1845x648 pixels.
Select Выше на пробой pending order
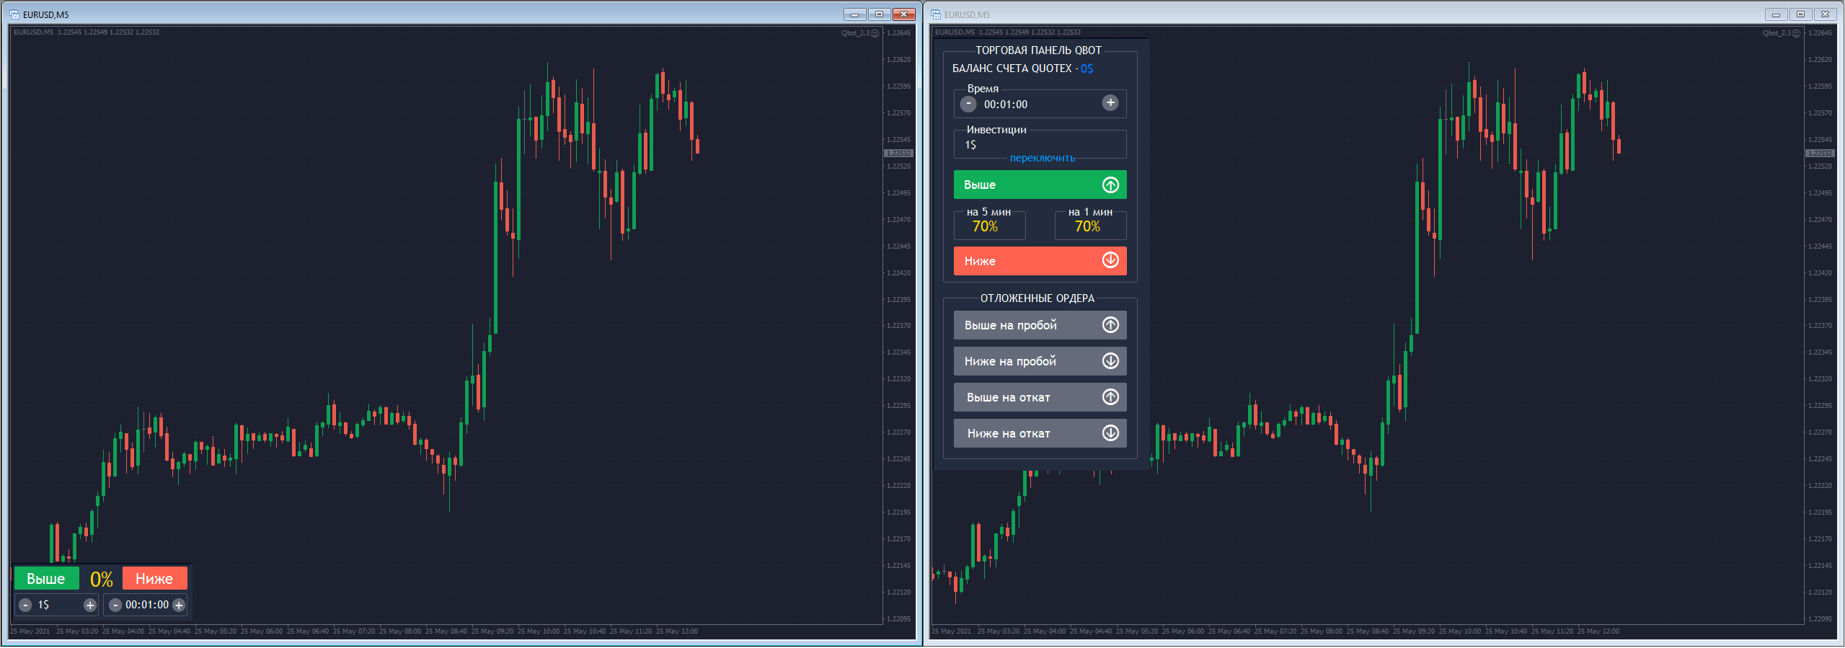1040,325
